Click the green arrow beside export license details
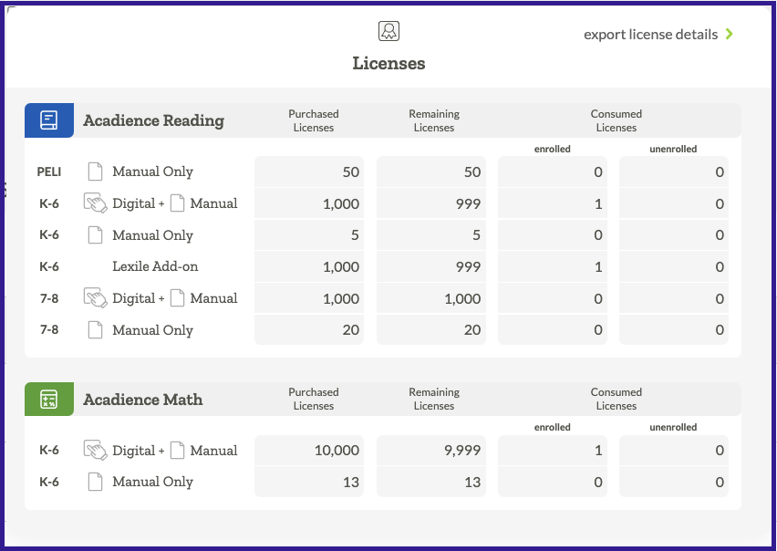Image resolution: width=777 pixels, height=551 pixels. point(729,34)
